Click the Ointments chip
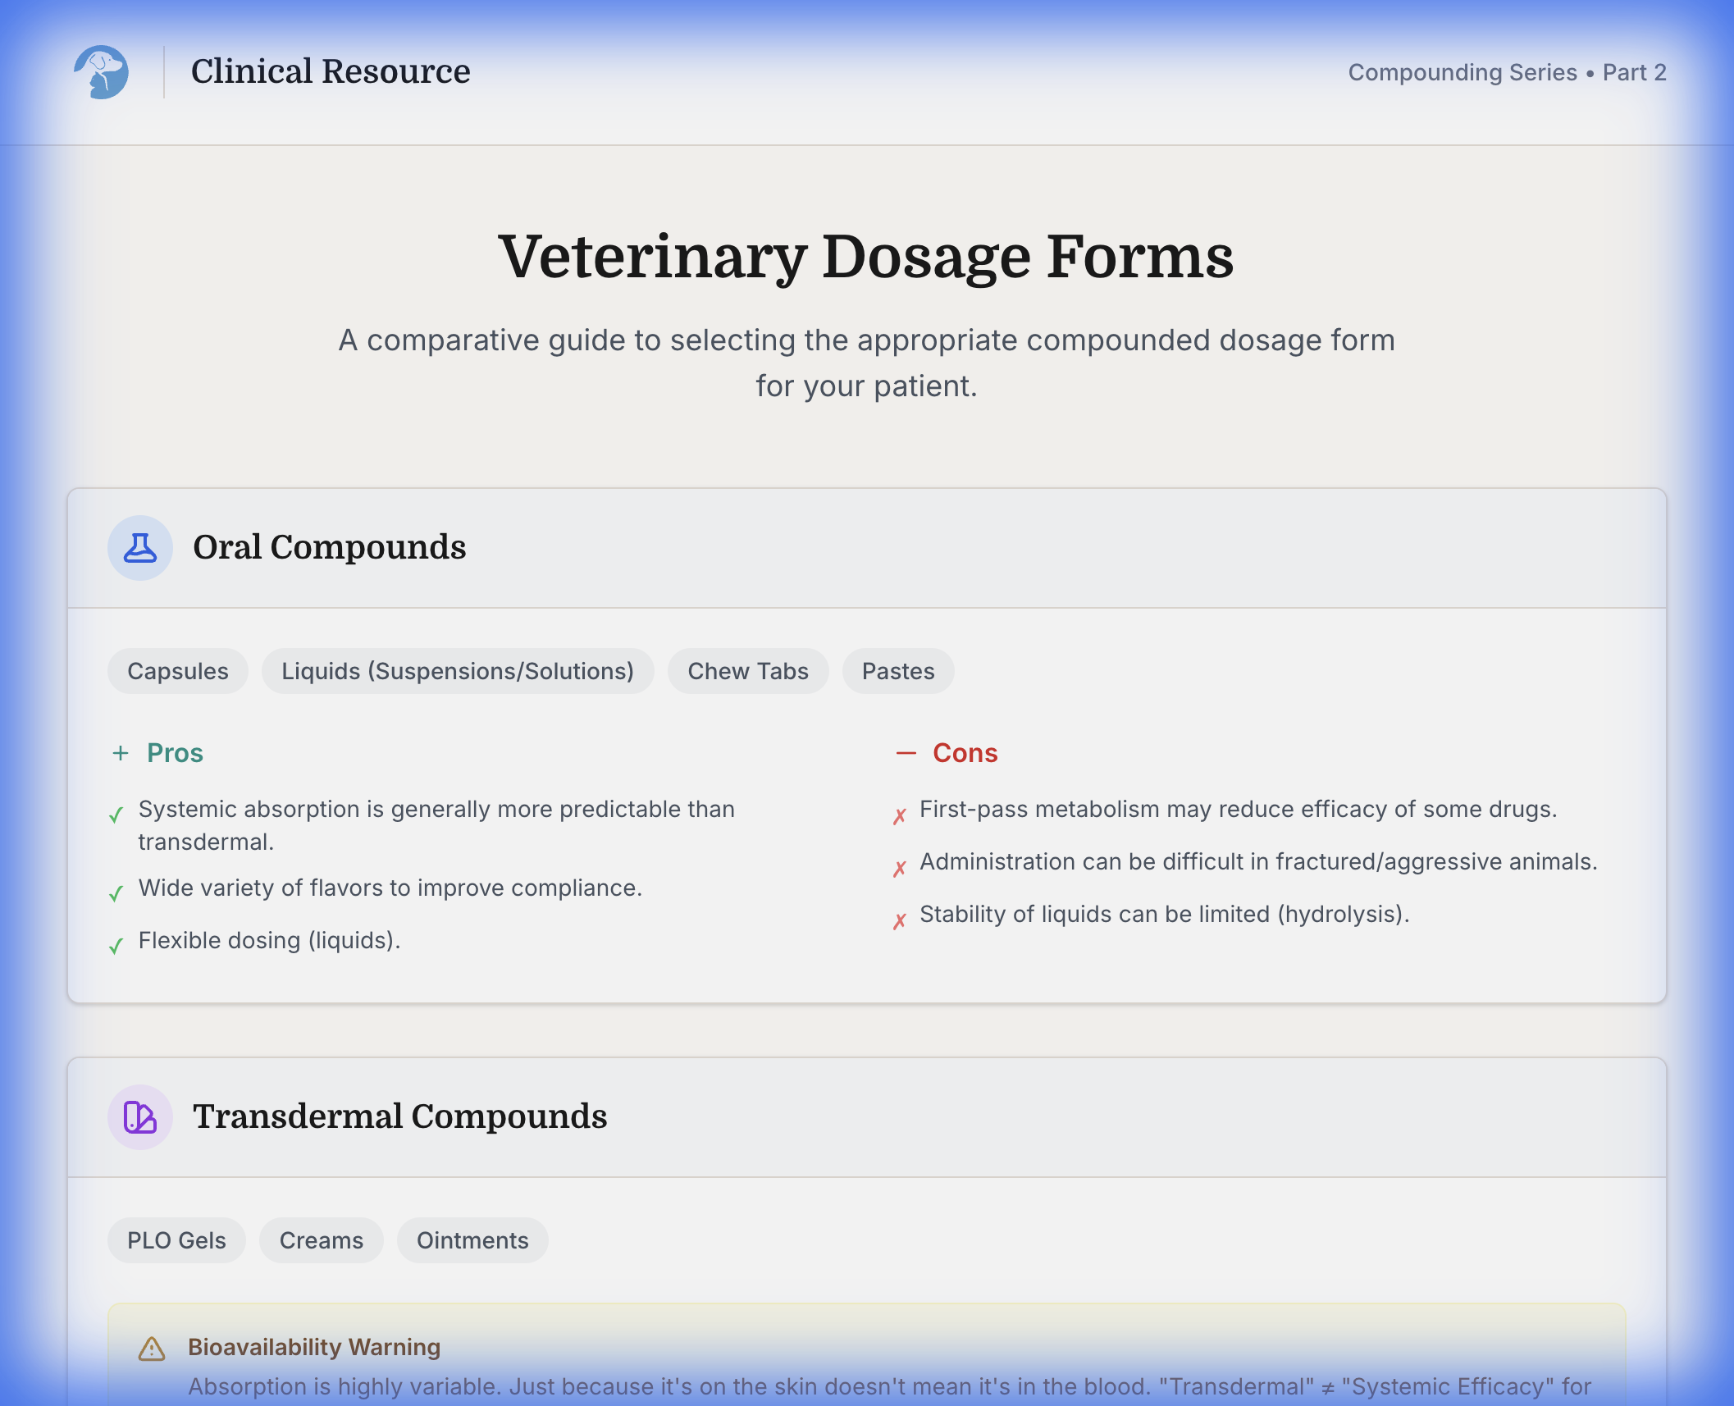 [x=472, y=1240]
